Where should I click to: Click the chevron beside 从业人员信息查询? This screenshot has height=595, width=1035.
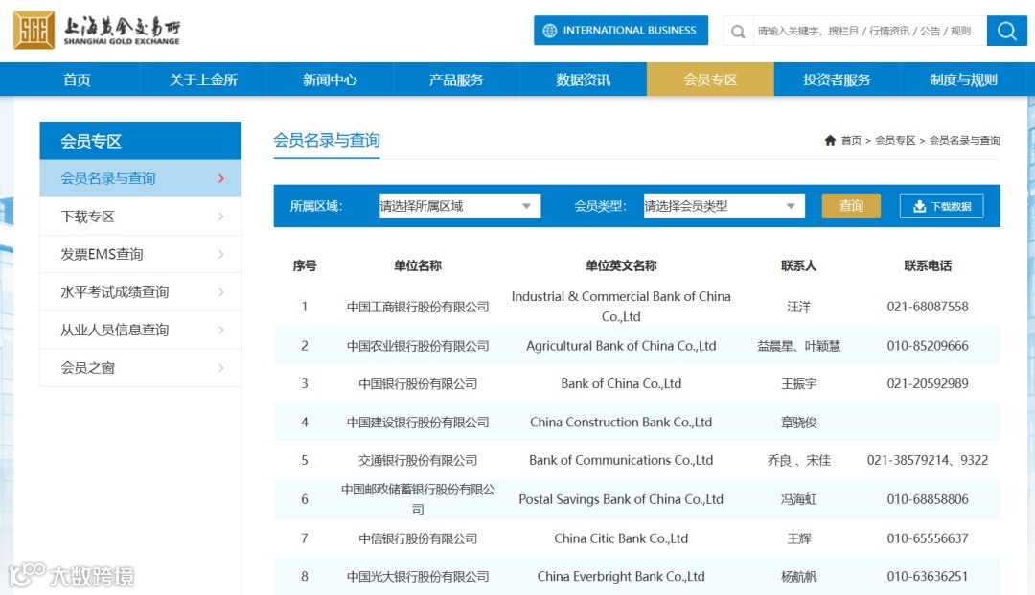tap(221, 330)
